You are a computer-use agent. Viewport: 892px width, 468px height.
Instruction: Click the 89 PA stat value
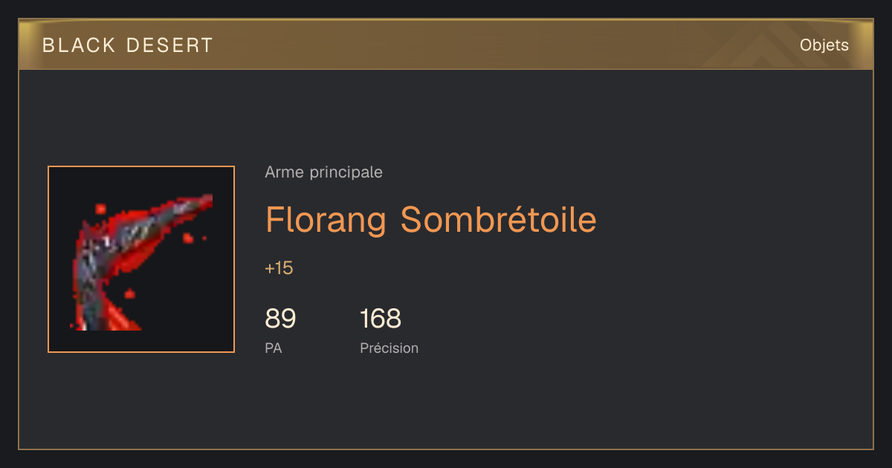point(280,319)
